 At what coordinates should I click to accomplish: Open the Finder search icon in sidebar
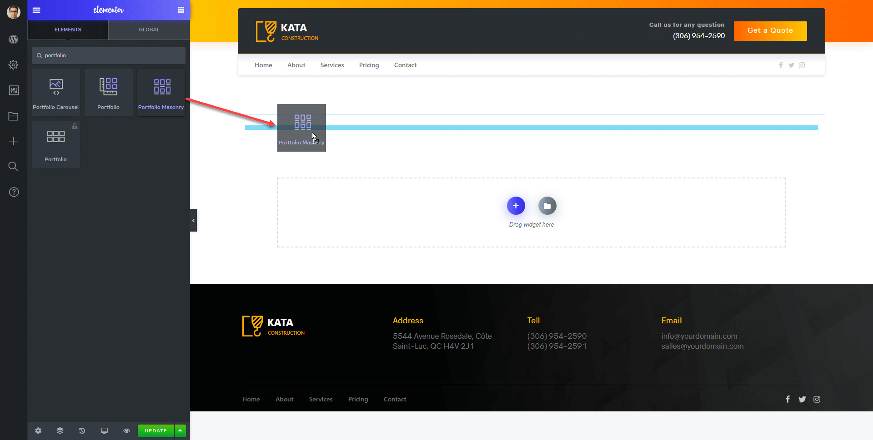click(x=14, y=167)
